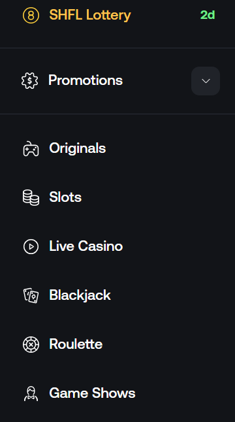Open Blackjack games list
The height and width of the screenshot is (422, 235).
click(x=117, y=295)
